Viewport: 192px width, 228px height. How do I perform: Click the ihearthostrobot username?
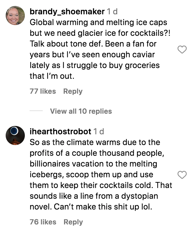point(60,131)
